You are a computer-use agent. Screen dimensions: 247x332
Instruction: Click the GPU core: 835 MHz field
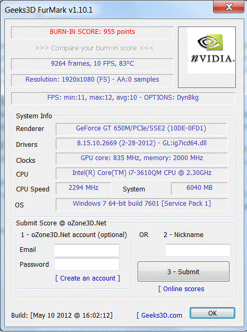[x=142, y=159]
